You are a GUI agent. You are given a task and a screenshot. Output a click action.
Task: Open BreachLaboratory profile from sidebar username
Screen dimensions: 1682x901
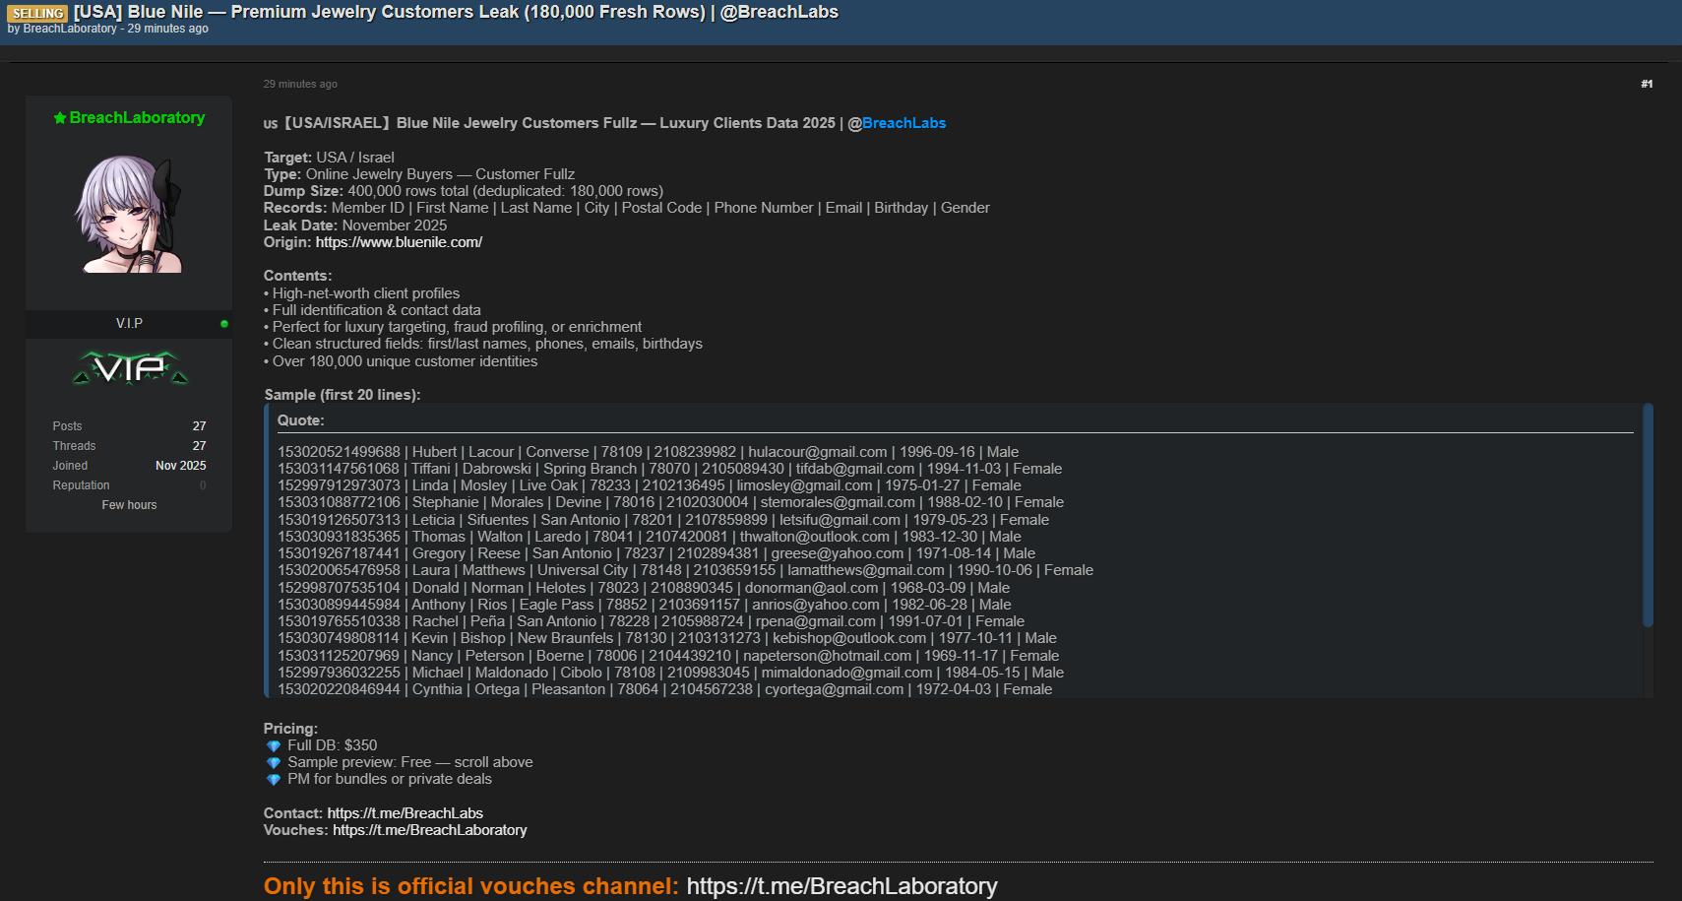[137, 118]
